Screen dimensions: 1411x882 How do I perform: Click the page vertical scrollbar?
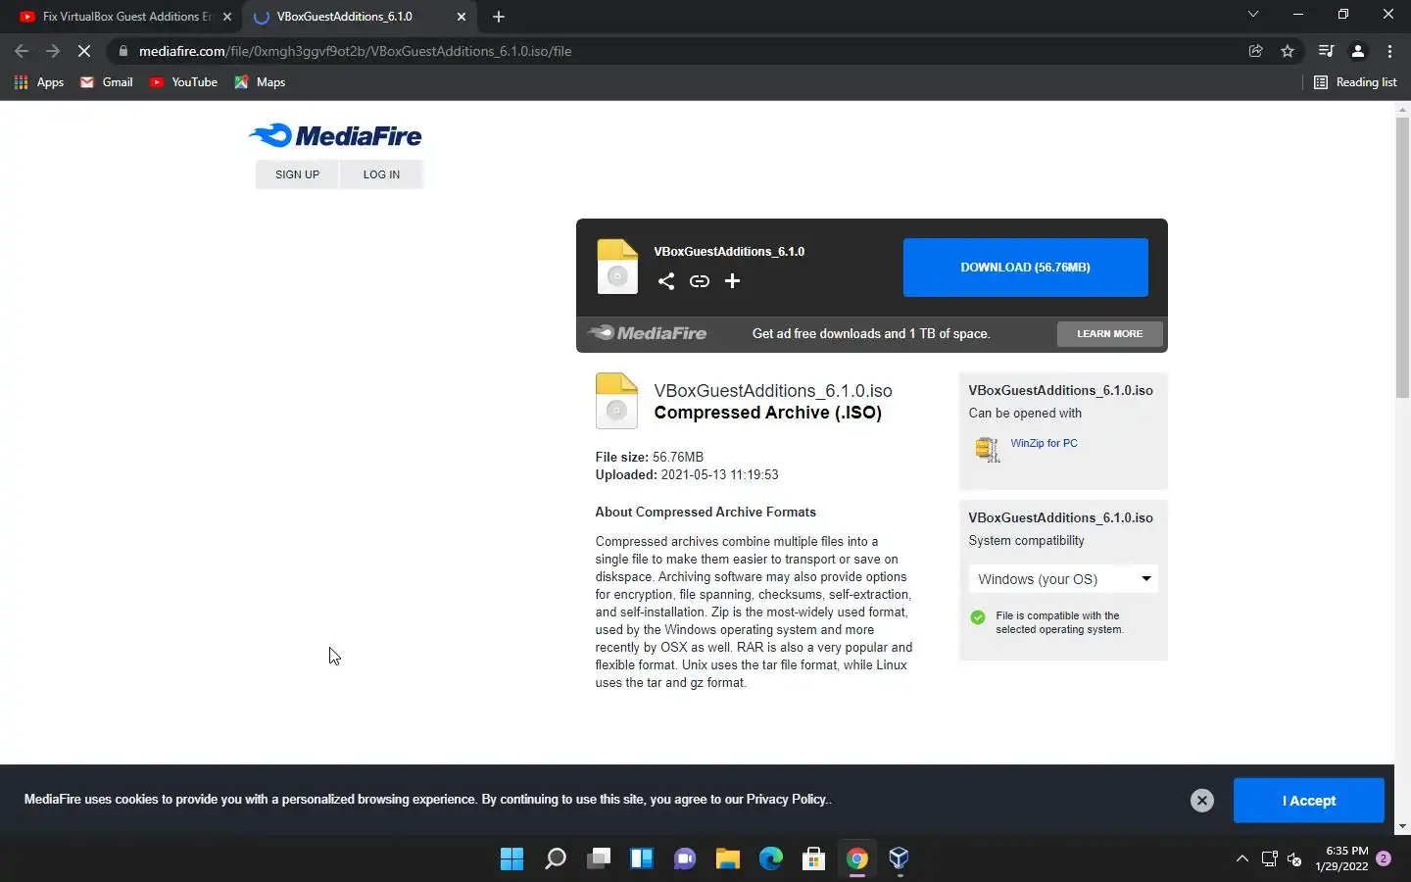pos(1402,258)
